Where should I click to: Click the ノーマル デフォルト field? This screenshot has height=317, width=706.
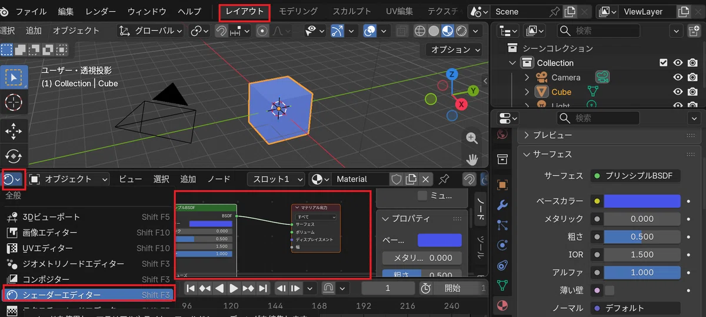(x=637, y=308)
